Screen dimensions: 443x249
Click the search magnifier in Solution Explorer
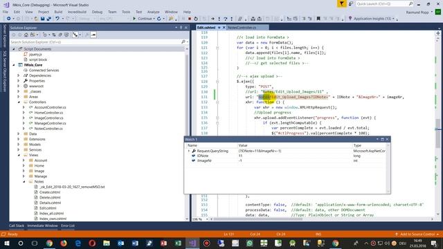tap(183, 41)
